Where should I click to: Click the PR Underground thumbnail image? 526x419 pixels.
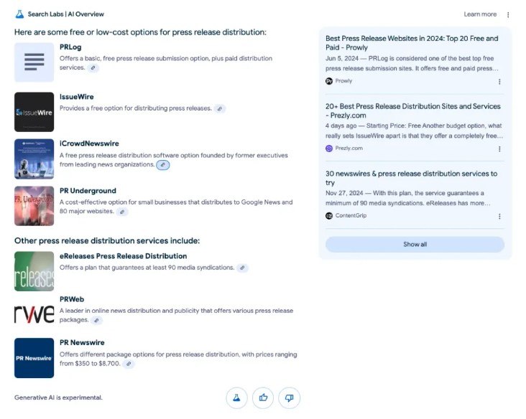pyautogui.click(x=34, y=206)
